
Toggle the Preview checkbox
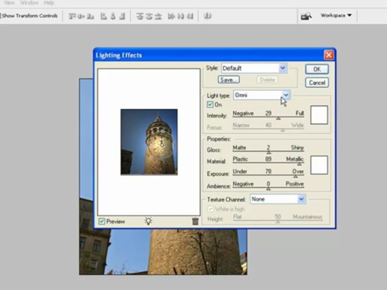click(x=102, y=221)
